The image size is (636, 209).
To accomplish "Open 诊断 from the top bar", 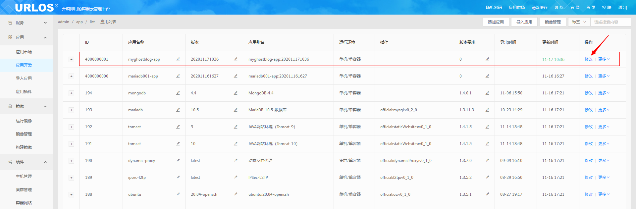I will pyautogui.click(x=559, y=8).
